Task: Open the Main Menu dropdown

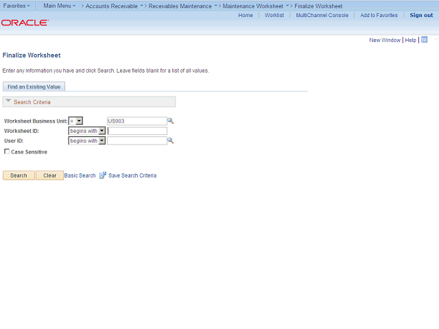Action: click(x=60, y=5)
